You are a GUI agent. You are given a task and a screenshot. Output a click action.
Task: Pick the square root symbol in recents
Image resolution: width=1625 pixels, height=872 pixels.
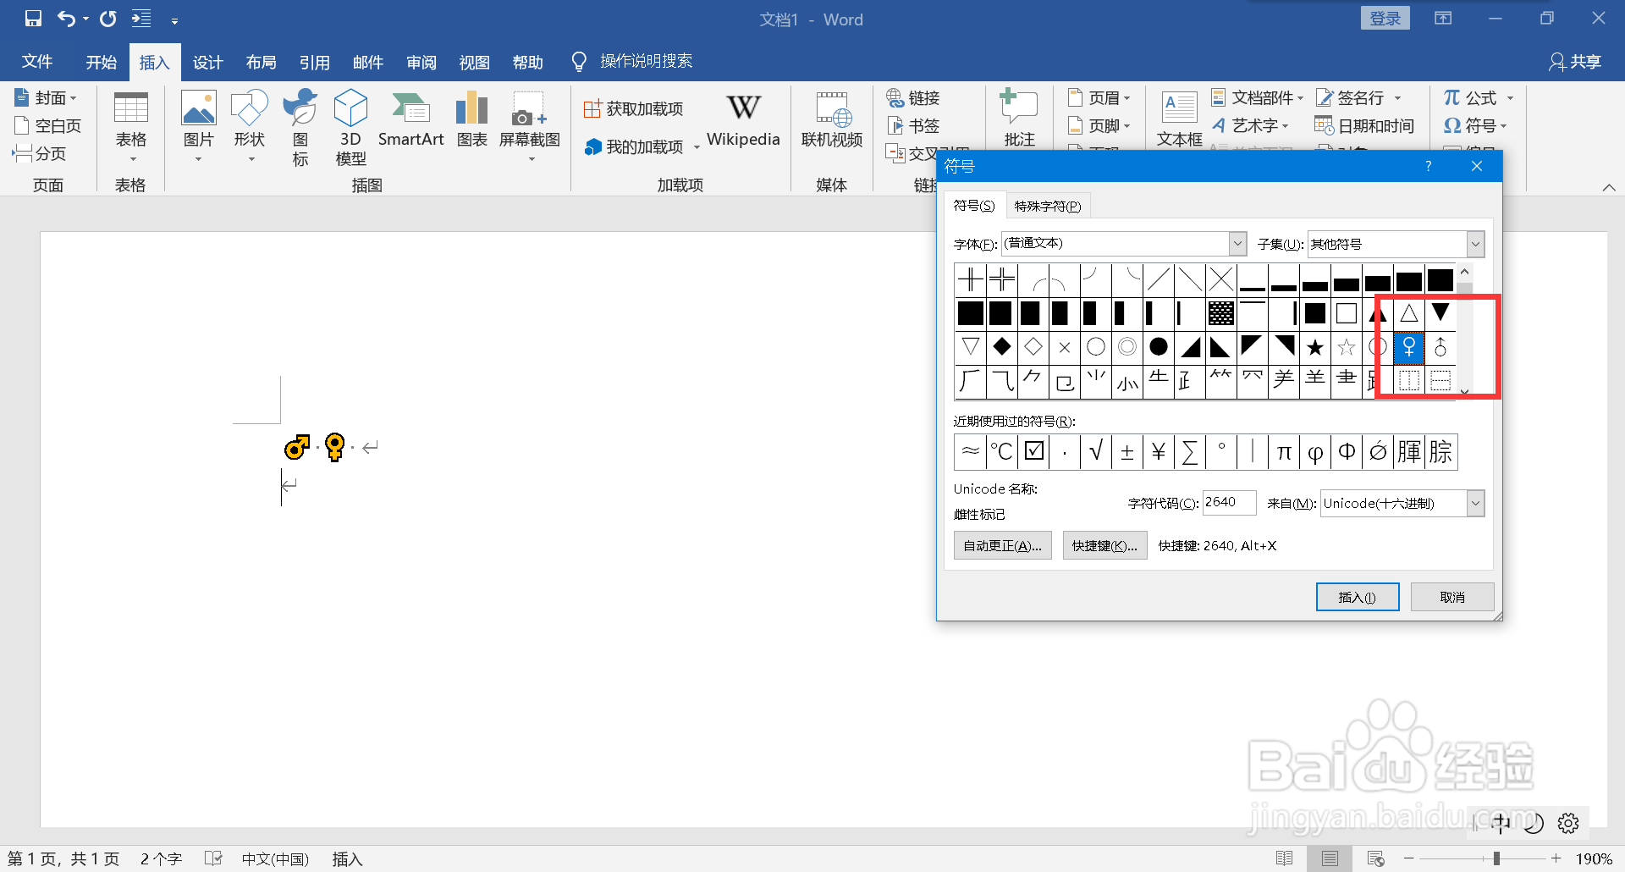(1096, 451)
